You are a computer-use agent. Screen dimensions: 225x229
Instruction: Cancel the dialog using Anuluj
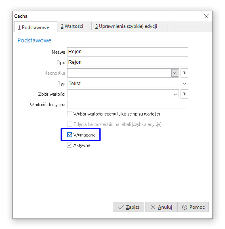pyautogui.click(x=161, y=207)
